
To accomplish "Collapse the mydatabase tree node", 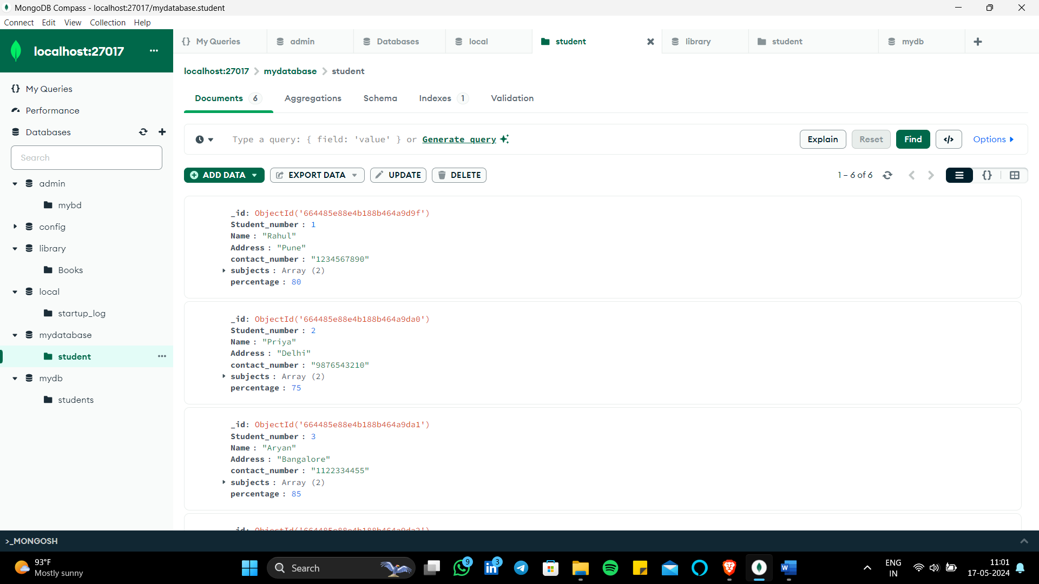I will [x=15, y=335].
